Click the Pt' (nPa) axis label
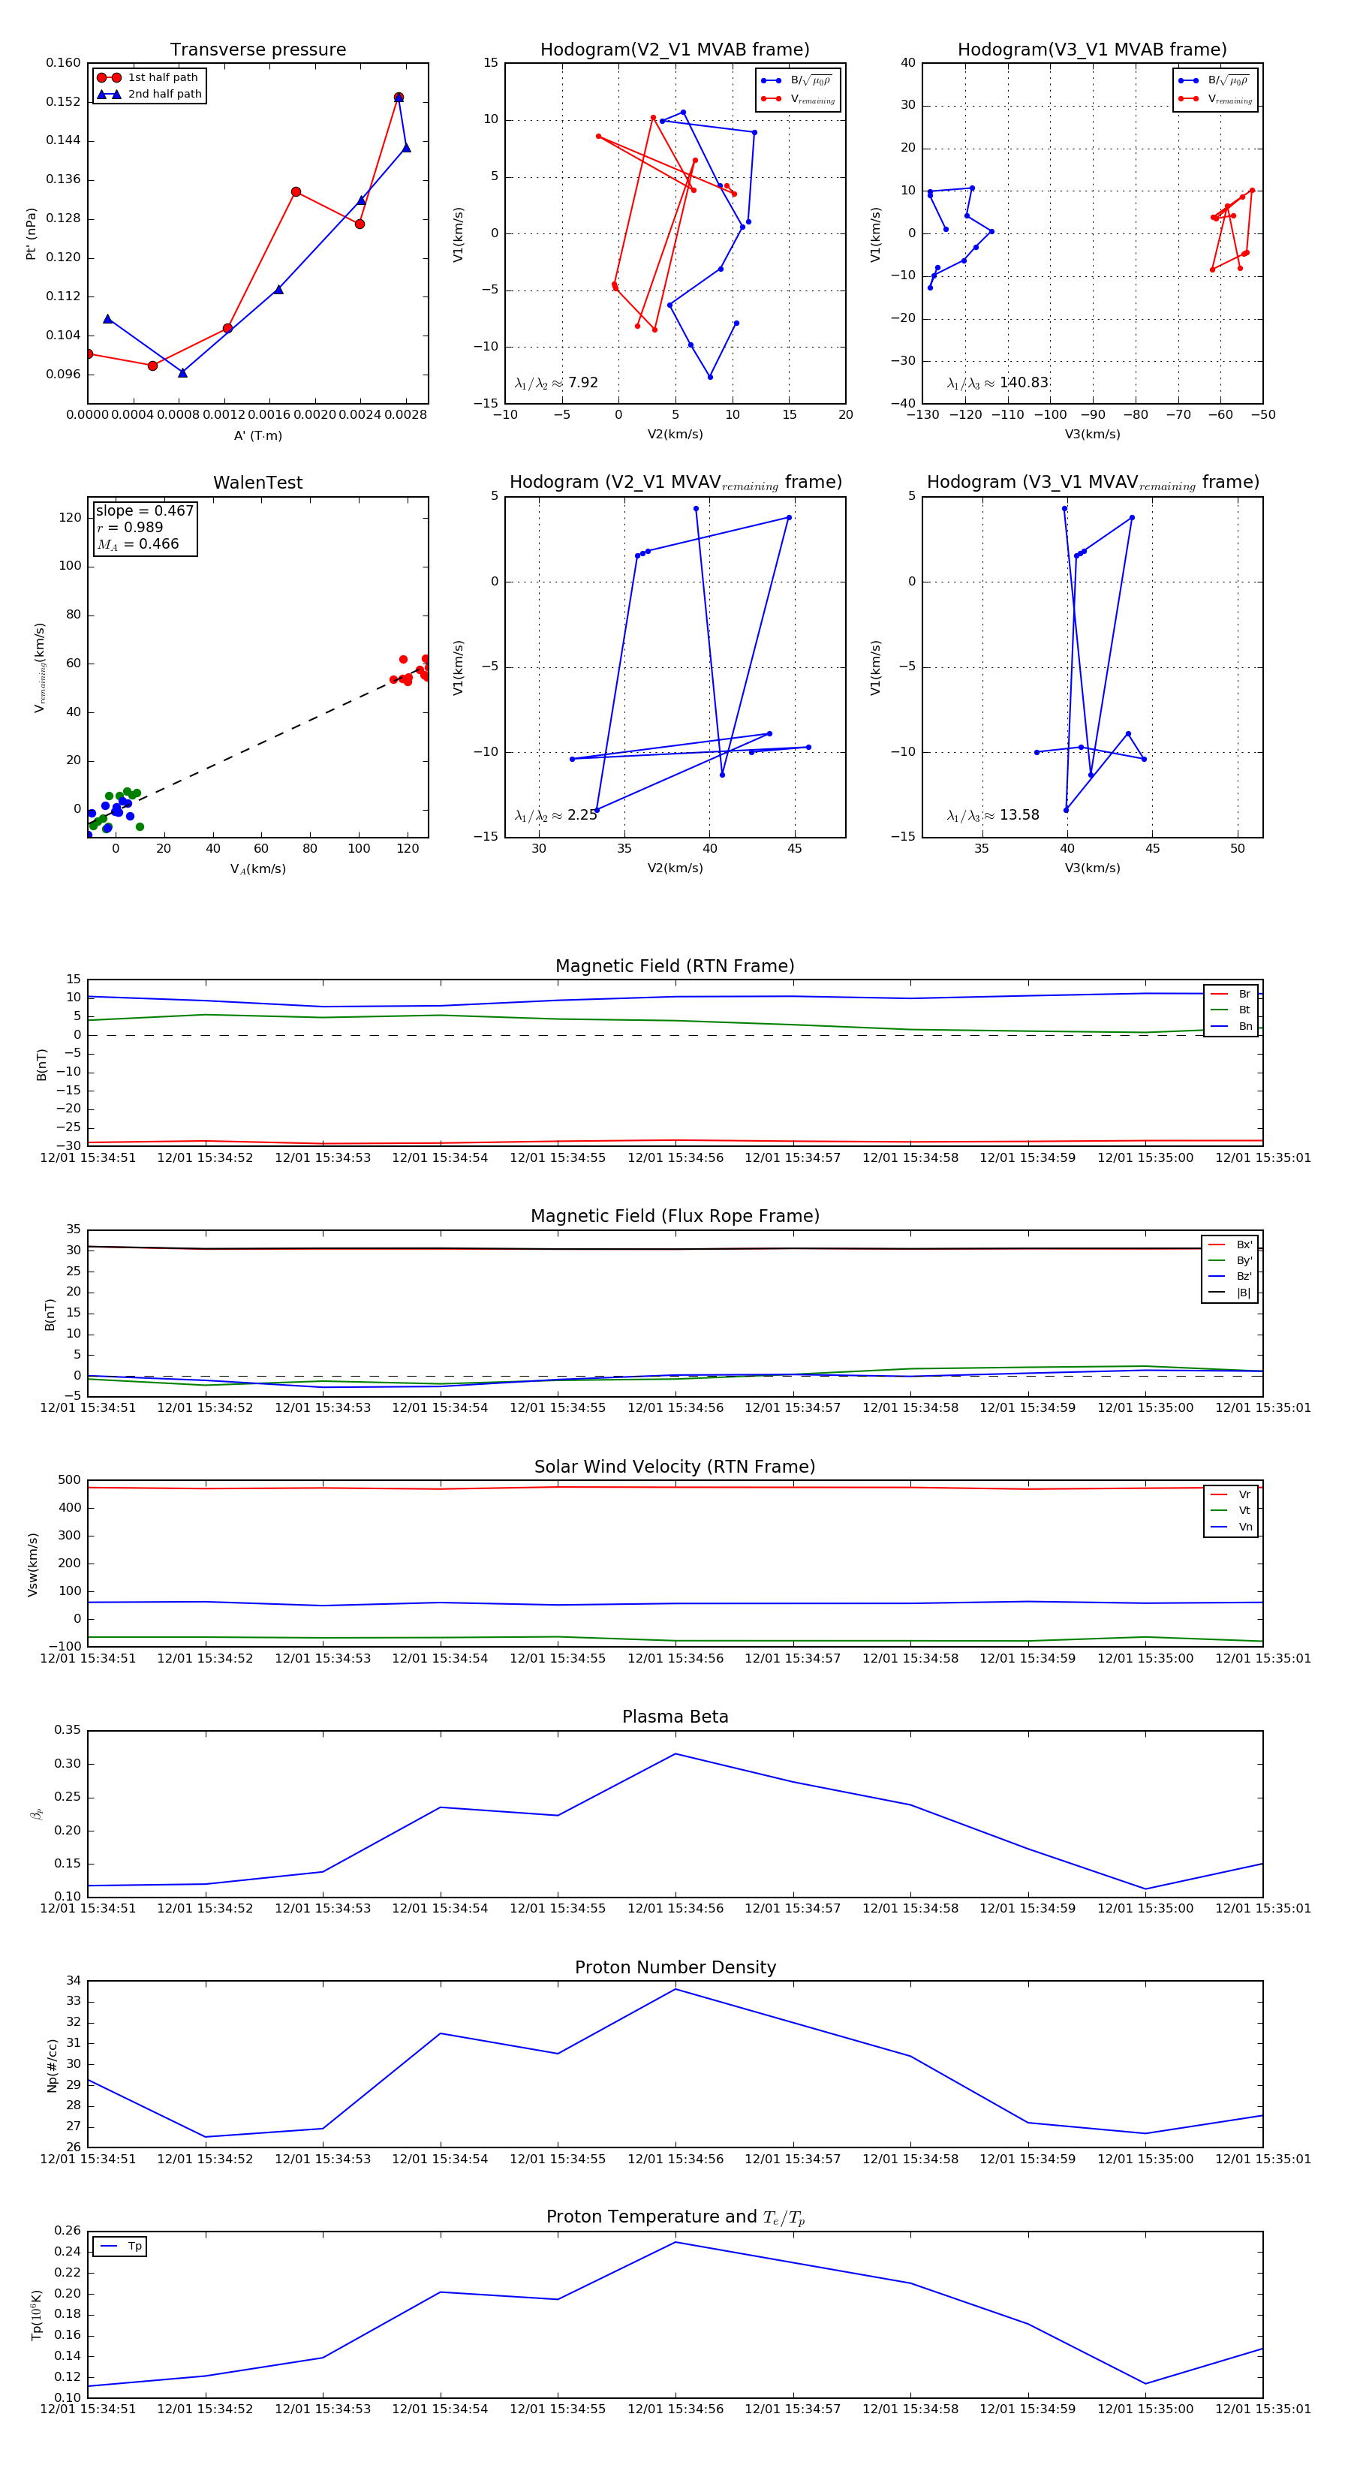This screenshot has height=2477, width=1351. [x=31, y=233]
